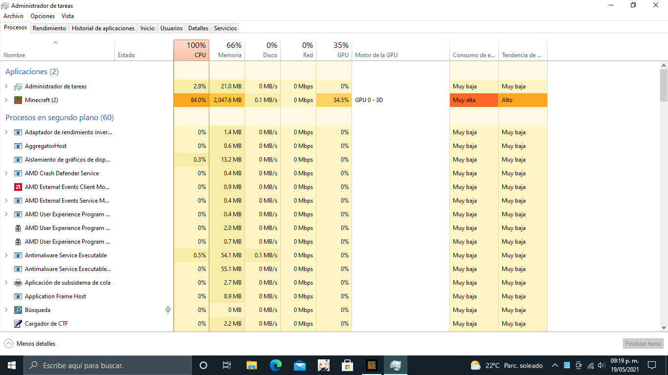The width and height of the screenshot is (668, 375).
Task: Expand Antimalware Service Executable row
Action: [6, 255]
